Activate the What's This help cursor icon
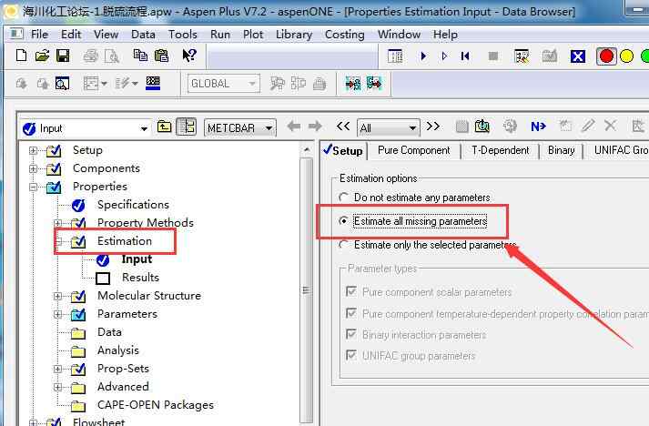 pyautogui.click(x=189, y=56)
